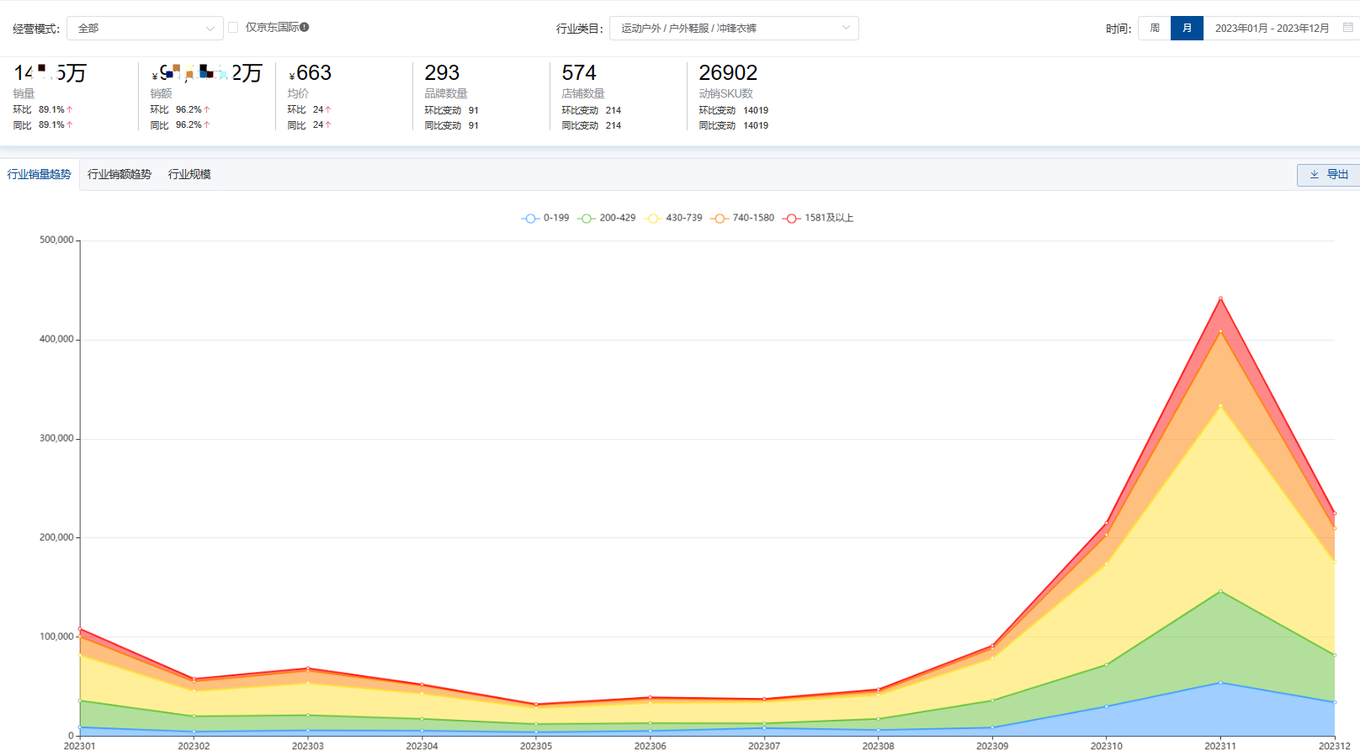Click the chevron arrow of 行业类目 selector
The width and height of the screenshot is (1360, 756).
coord(846,28)
